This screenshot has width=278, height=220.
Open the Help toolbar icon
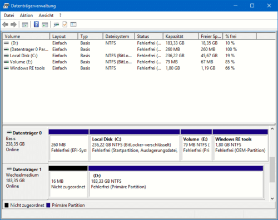(36, 24)
